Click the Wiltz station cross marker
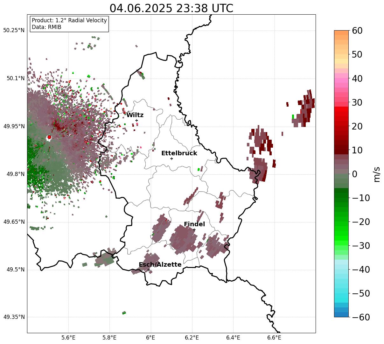Viewport: 384px width, 344px height. 136,120
